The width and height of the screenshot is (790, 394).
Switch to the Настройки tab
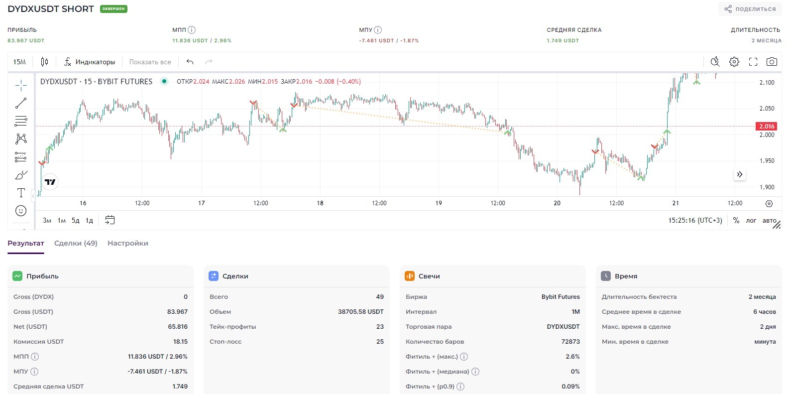pyautogui.click(x=128, y=243)
